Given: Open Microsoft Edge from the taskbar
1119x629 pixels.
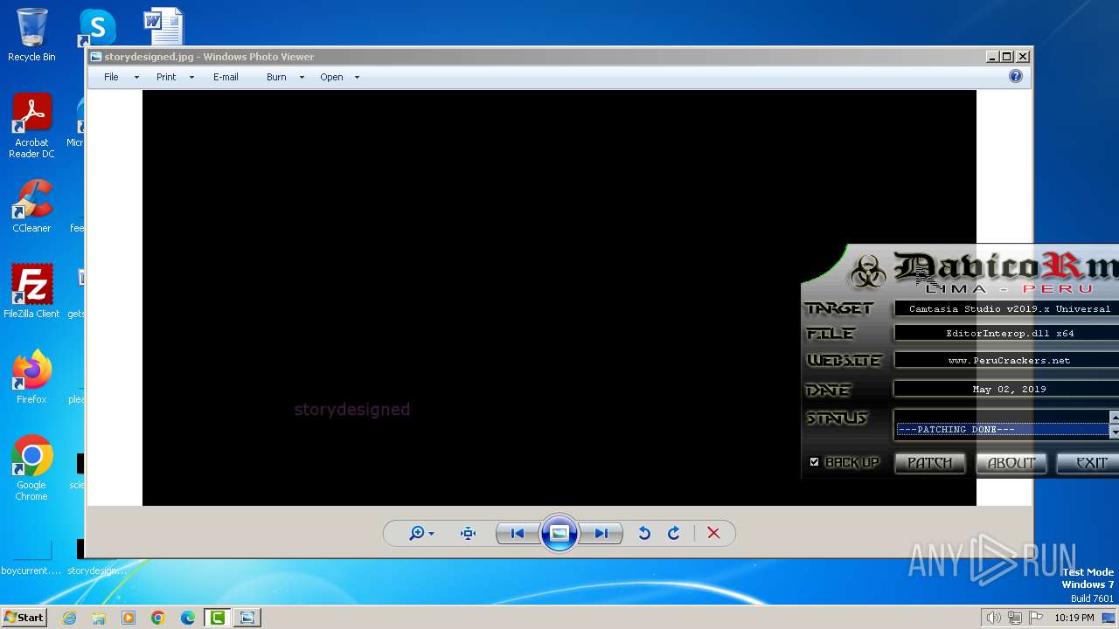Looking at the screenshot, I should (x=188, y=618).
